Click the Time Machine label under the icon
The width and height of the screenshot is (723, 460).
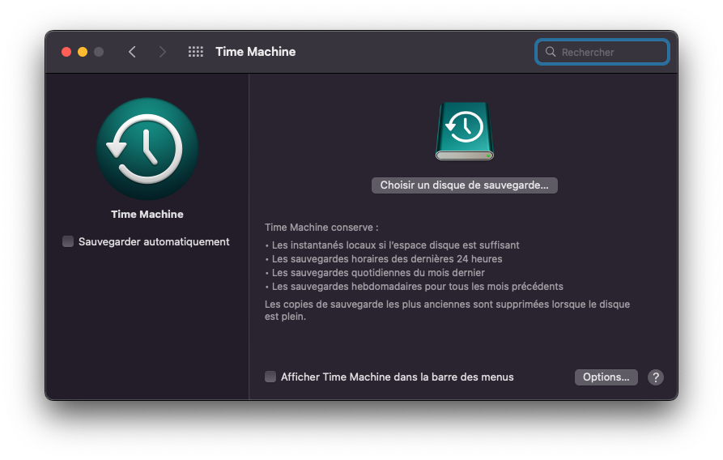tap(147, 214)
